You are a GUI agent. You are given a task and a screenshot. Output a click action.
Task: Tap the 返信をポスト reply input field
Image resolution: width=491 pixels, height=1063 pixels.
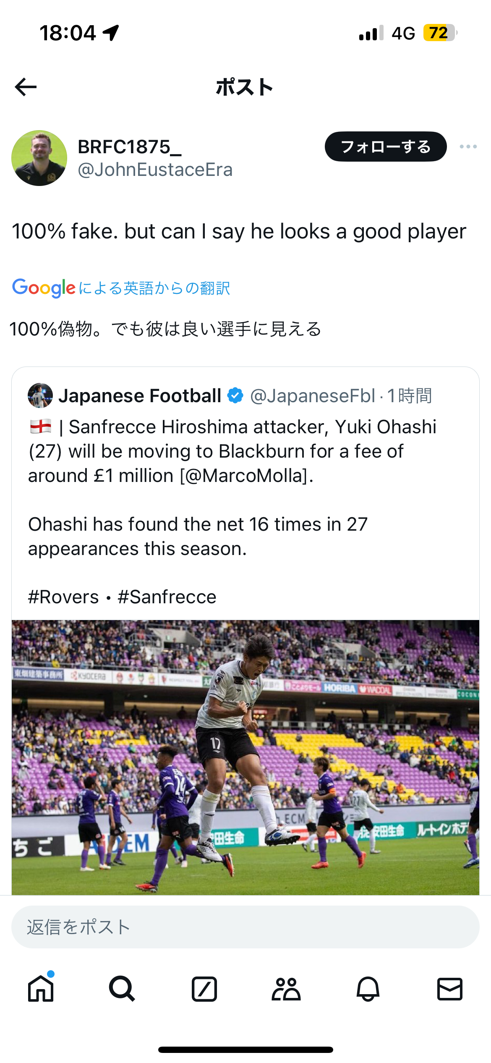point(245,927)
